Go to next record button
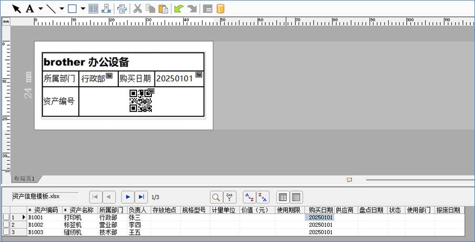 [128, 197]
